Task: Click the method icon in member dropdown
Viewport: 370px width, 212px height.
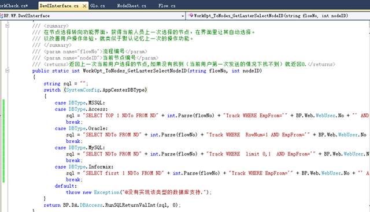Action: click(191, 16)
